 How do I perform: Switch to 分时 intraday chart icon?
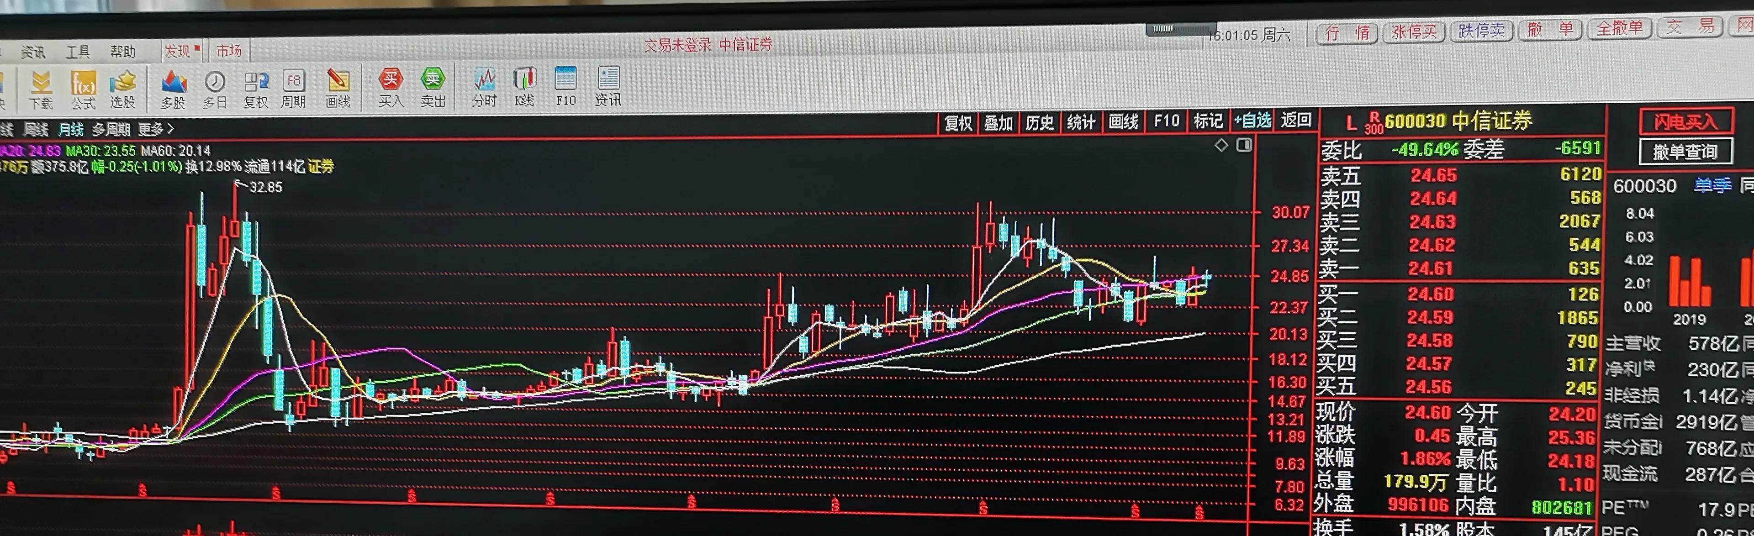point(485,88)
